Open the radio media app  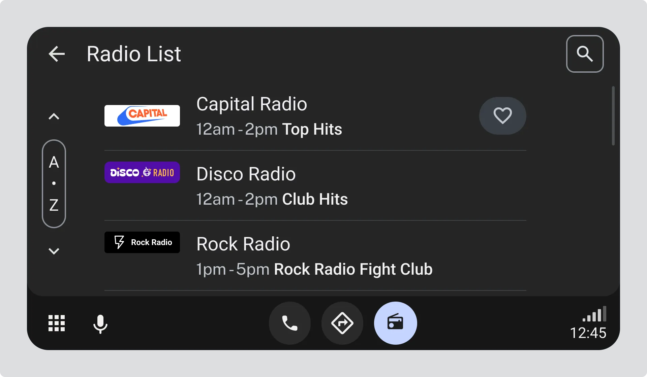click(395, 323)
